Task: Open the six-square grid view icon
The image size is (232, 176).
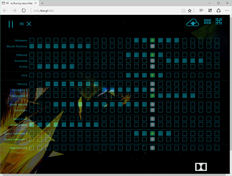Action: (207, 22)
